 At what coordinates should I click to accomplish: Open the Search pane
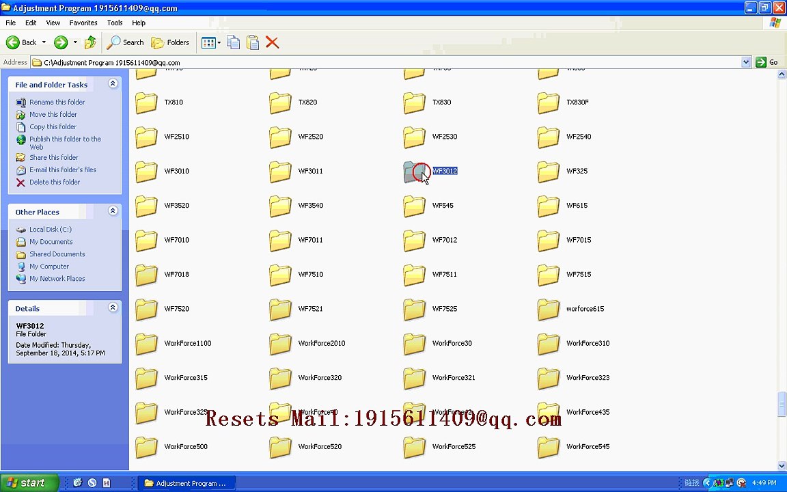[126, 42]
